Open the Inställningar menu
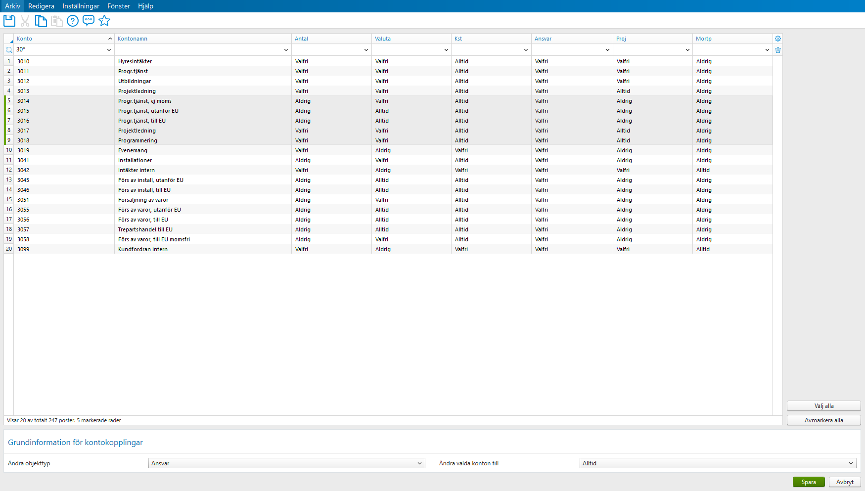 pyautogui.click(x=81, y=6)
